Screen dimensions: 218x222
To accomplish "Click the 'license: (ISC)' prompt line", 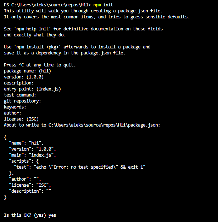I will pyautogui.click(x=21, y=119).
